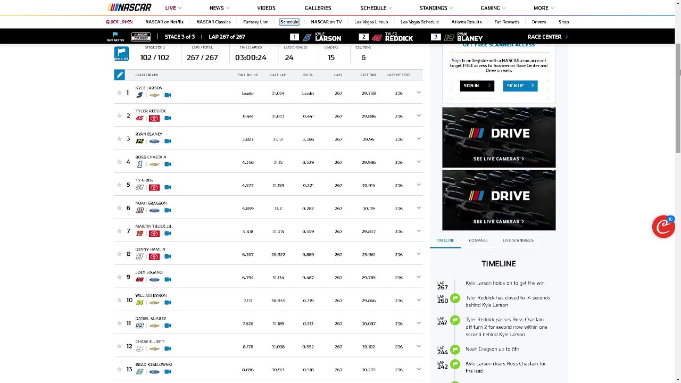
Task: Open the Atlanta Results quick link
Action: pyautogui.click(x=467, y=22)
